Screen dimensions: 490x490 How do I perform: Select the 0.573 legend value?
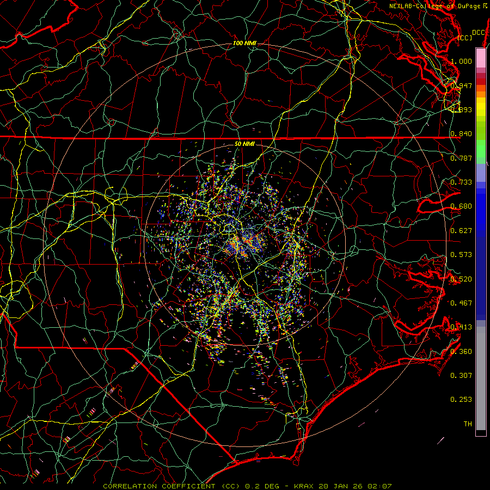point(461,255)
